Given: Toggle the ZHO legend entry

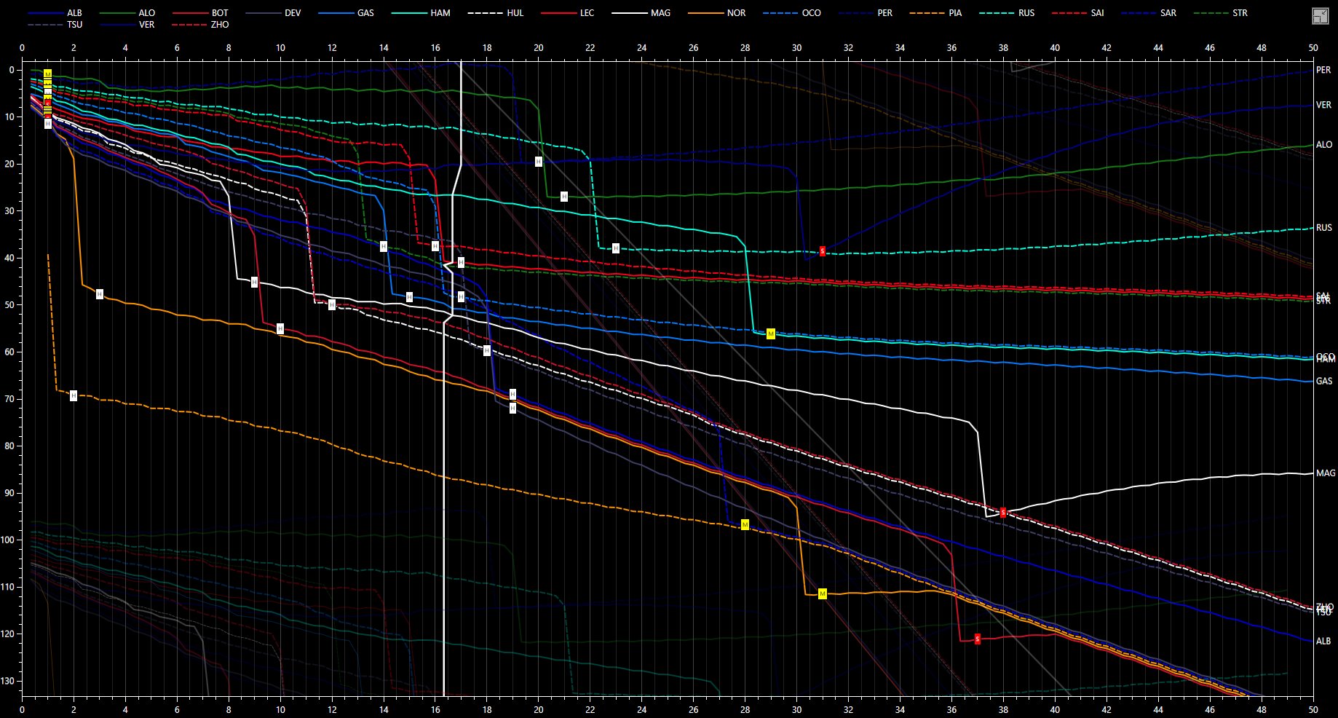Looking at the screenshot, I should pyautogui.click(x=210, y=25).
